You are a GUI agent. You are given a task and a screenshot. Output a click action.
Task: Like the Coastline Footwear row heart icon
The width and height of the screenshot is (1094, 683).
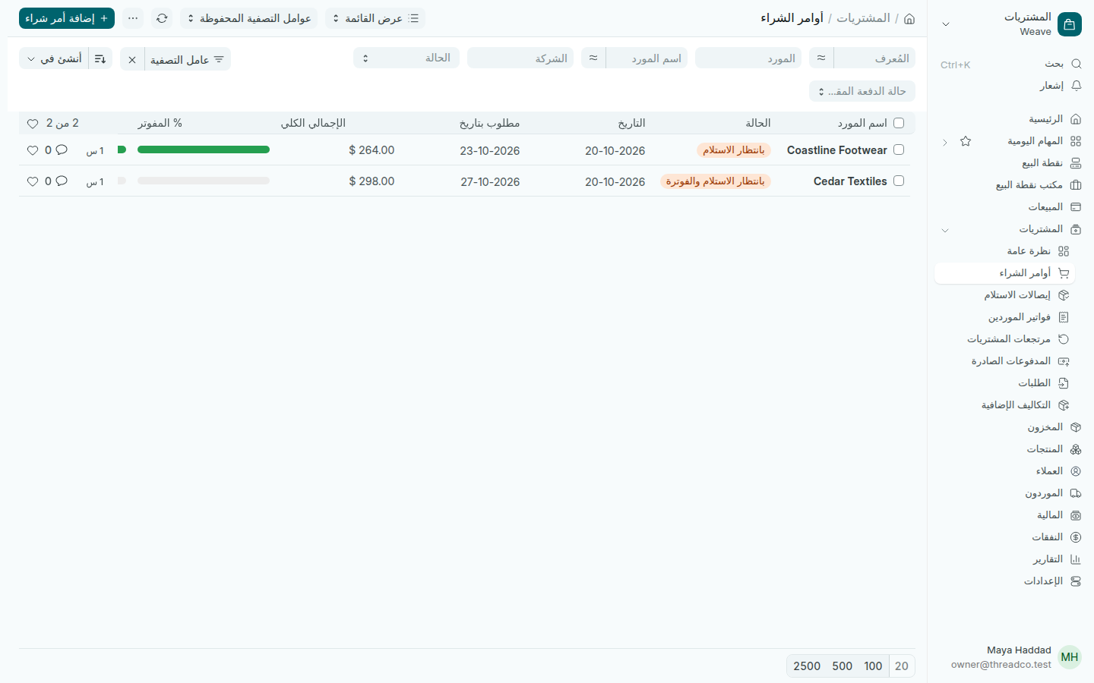coord(33,150)
